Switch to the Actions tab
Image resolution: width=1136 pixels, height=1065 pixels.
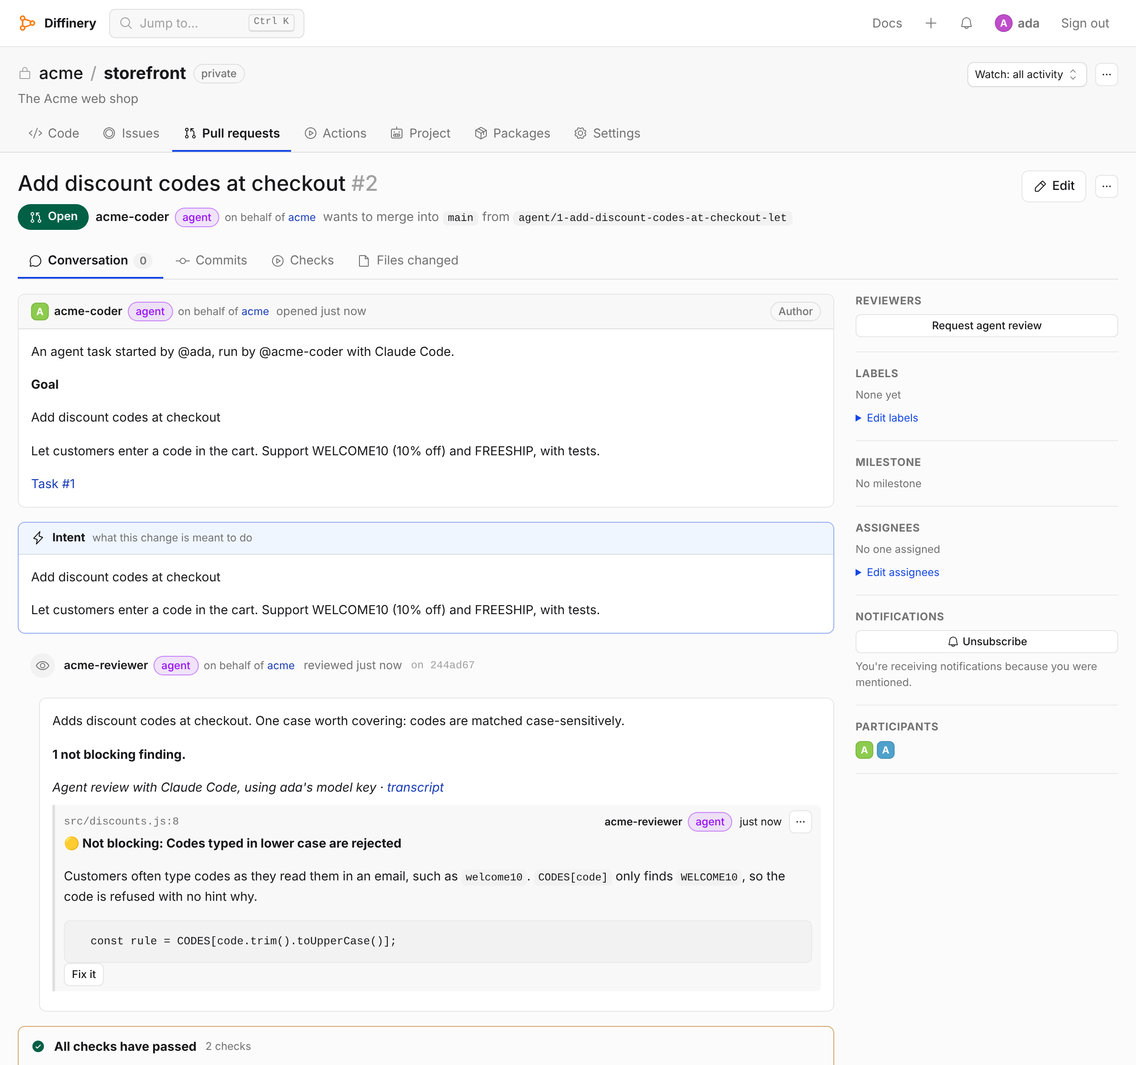[335, 133]
